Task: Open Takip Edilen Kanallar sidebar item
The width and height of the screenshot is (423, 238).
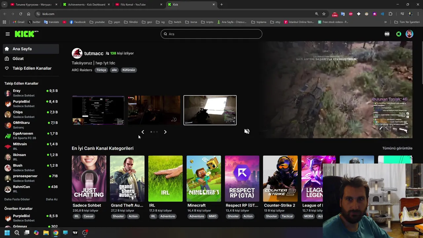Action: click(31, 68)
